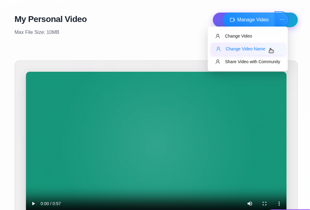This screenshot has height=210, width=310.
Task: Choose Change Video Name menu entry
Action: point(248,49)
